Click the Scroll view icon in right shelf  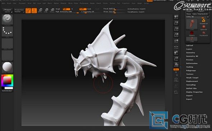pos(176,17)
